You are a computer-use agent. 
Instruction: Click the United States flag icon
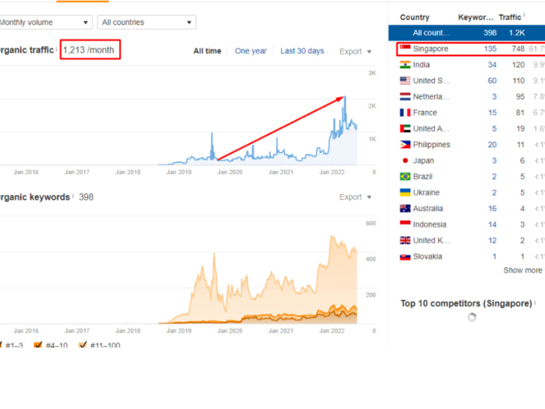tap(405, 81)
